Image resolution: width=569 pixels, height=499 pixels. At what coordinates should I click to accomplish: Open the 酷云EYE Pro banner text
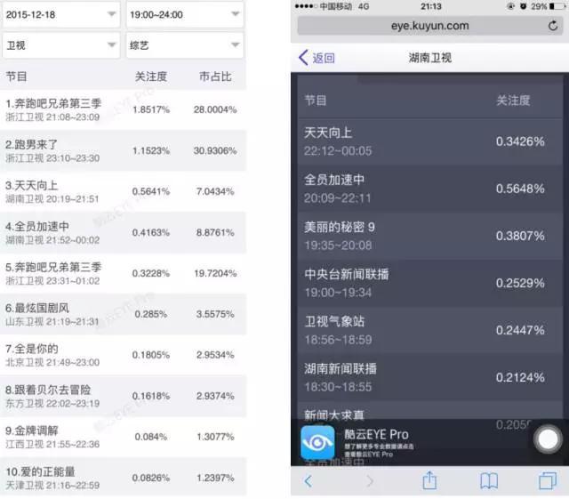coord(379,443)
